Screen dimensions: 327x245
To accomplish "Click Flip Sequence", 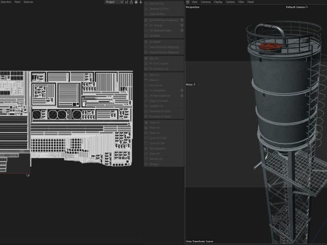I will pos(163,148).
